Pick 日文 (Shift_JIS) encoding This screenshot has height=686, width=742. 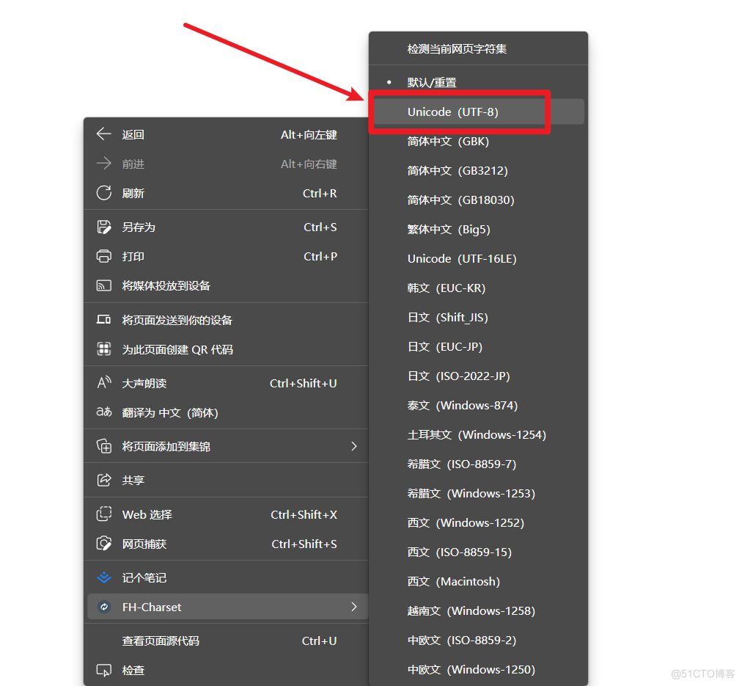(447, 318)
